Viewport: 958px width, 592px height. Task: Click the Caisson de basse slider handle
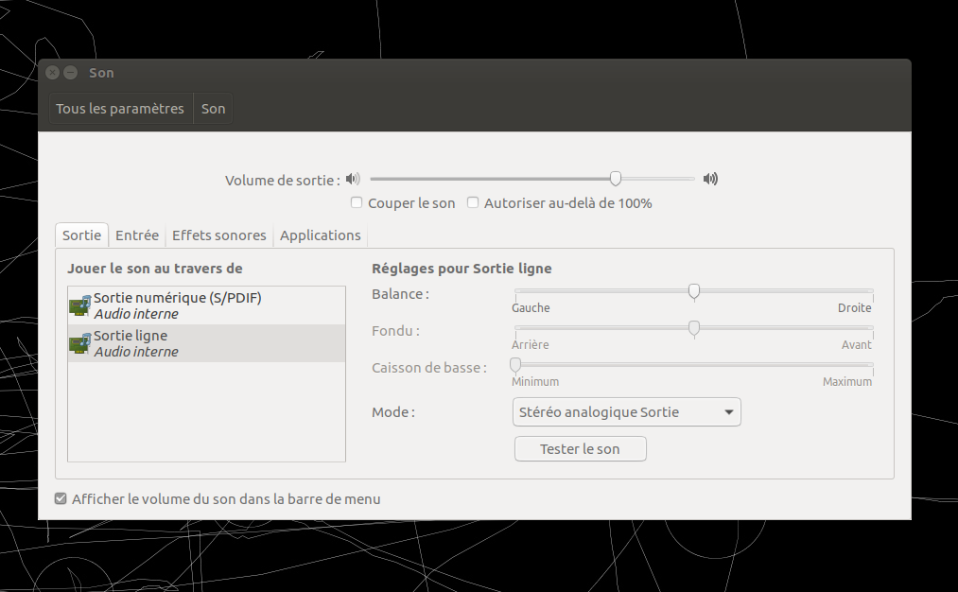click(515, 365)
